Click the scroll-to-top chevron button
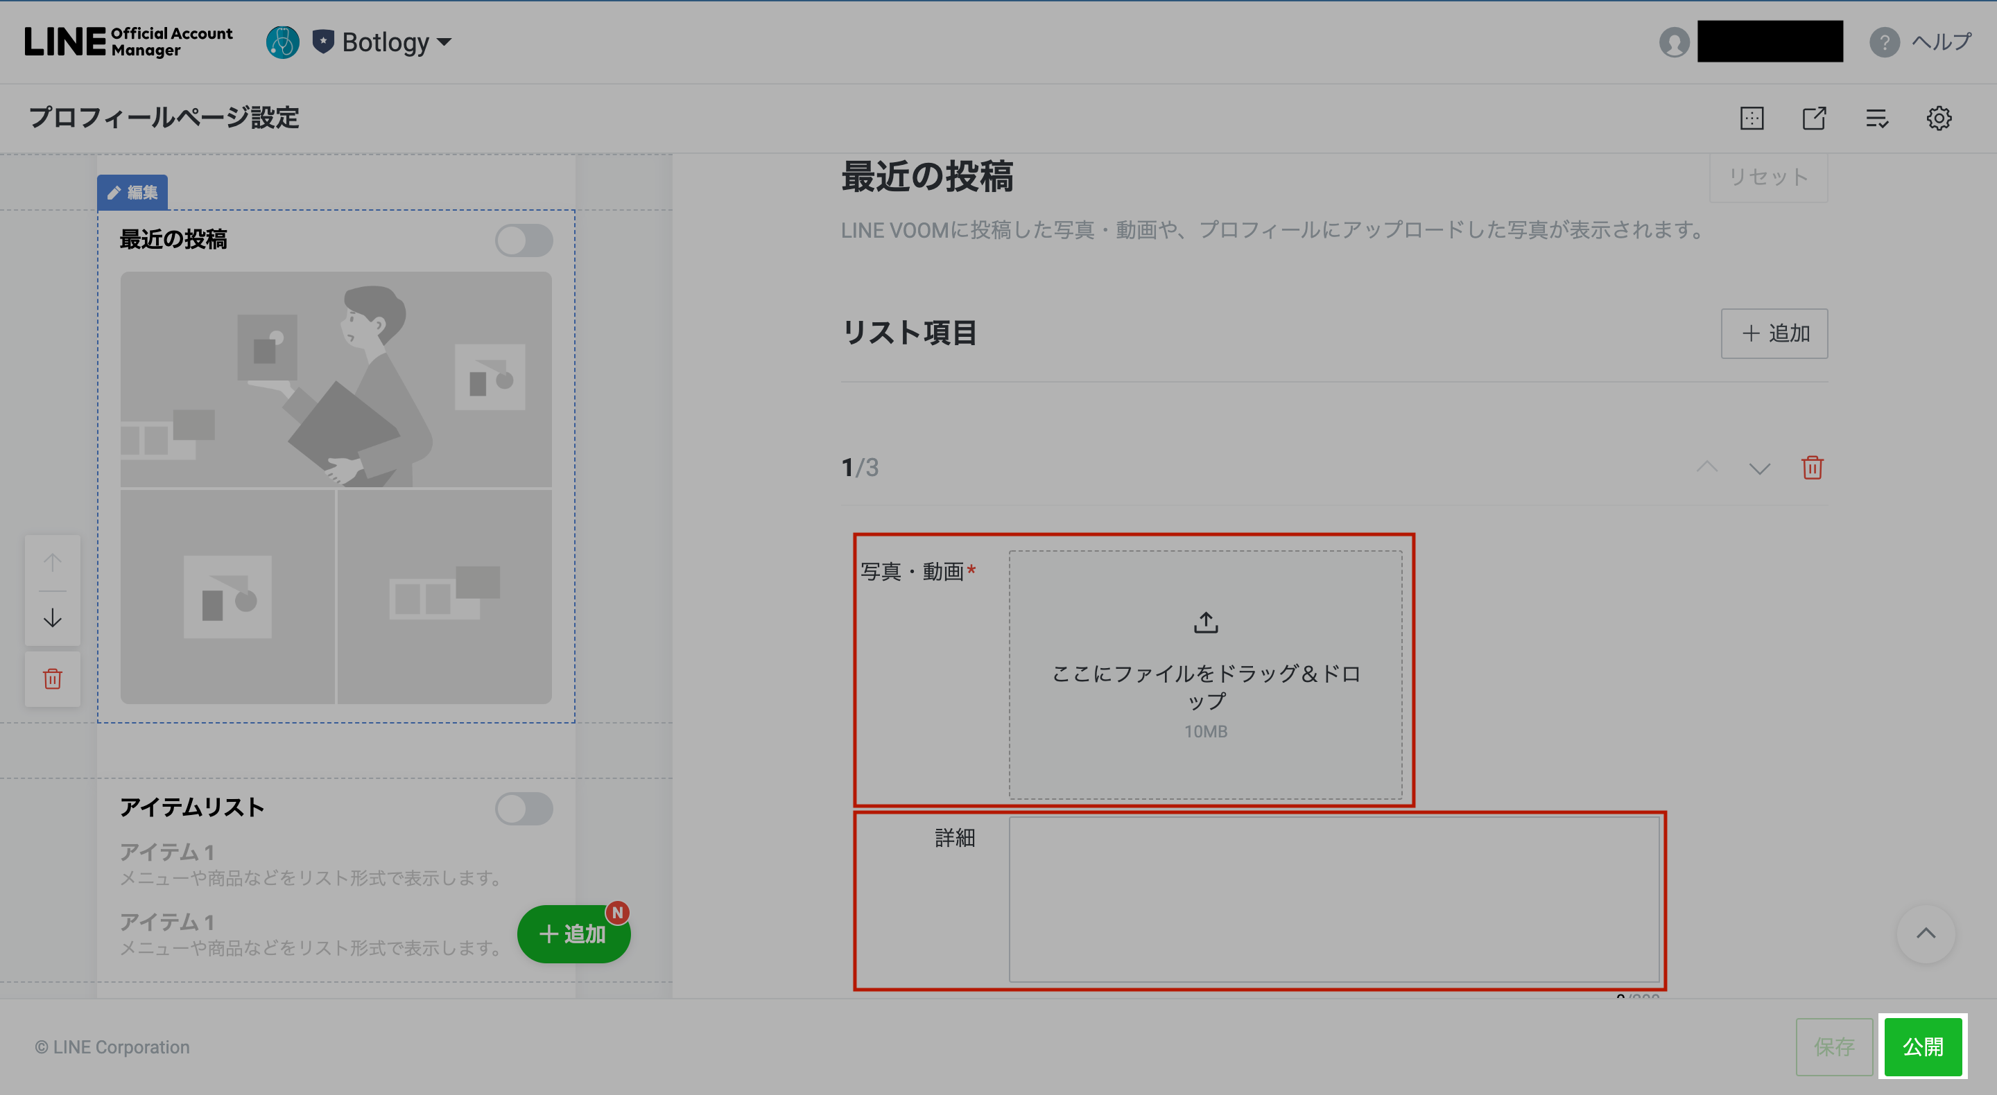This screenshot has height=1095, width=1997. 1925,933
